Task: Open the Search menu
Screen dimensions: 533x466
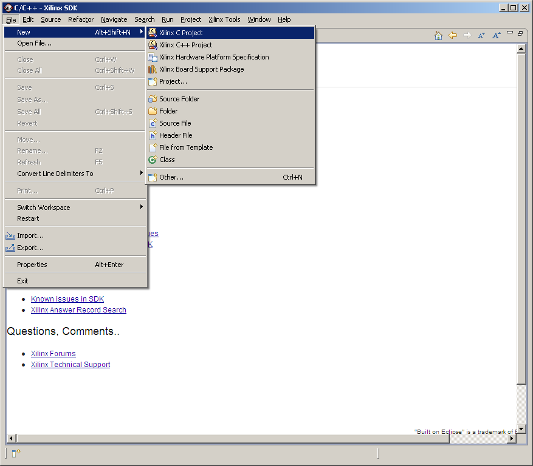Action: coord(145,19)
